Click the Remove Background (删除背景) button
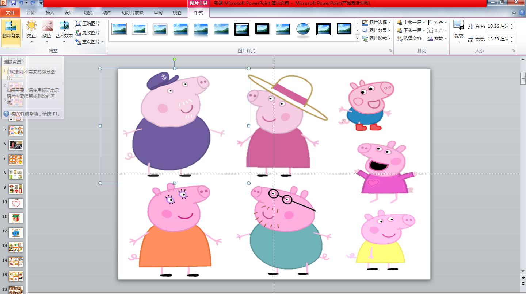Viewport: 526px width, 294px height. click(11, 32)
